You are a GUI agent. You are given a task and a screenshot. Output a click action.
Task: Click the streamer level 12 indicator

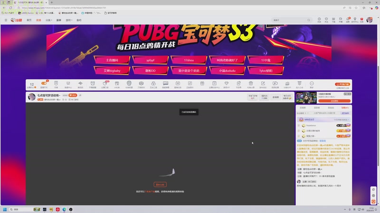click(x=32, y=85)
